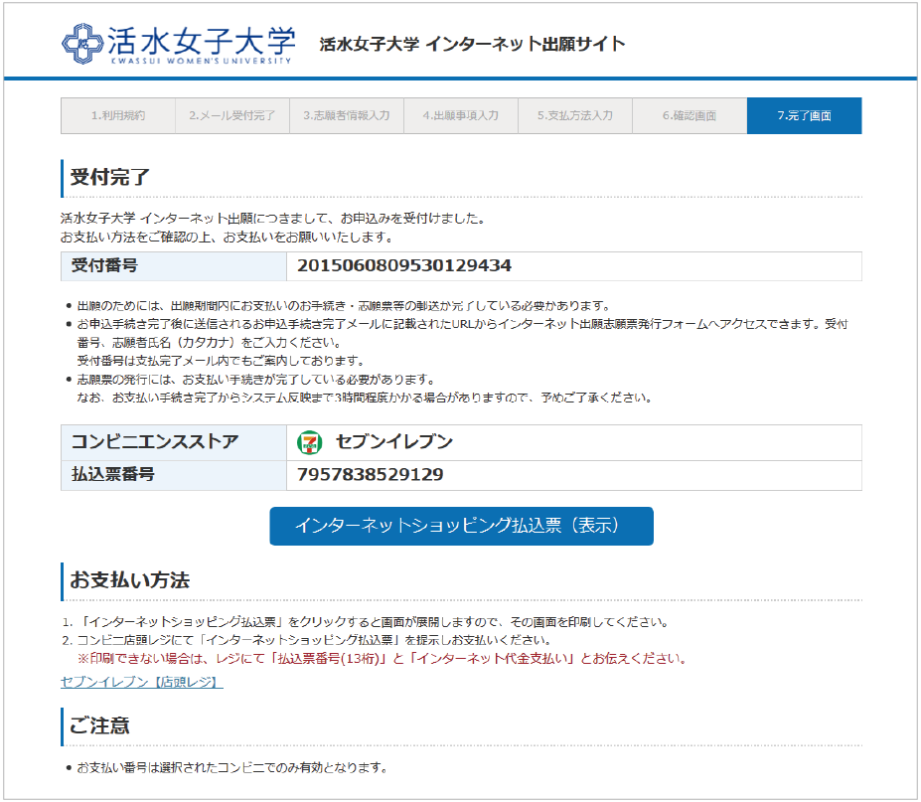
Task: Select the 2.メール受付完了 step
Action: pyautogui.click(x=232, y=115)
